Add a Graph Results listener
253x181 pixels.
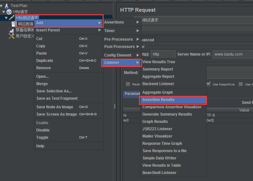tap(173, 122)
